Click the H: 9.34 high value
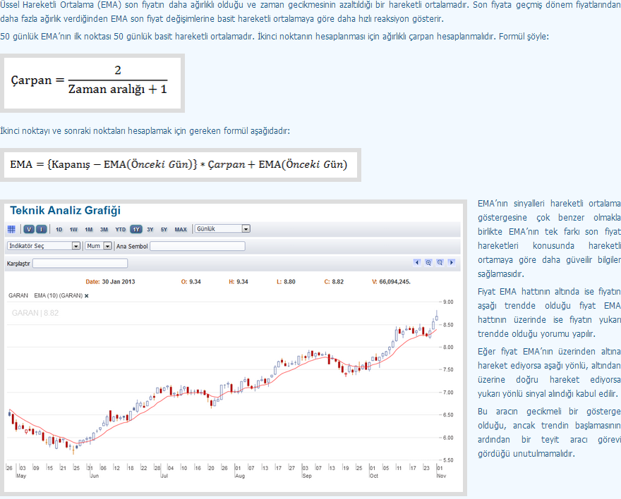The height and width of the screenshot is (499, 621). [x=239, y=282]
